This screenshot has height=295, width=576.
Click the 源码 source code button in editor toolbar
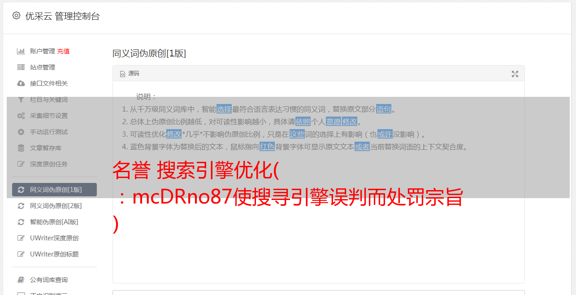click(x=130, y=74)
